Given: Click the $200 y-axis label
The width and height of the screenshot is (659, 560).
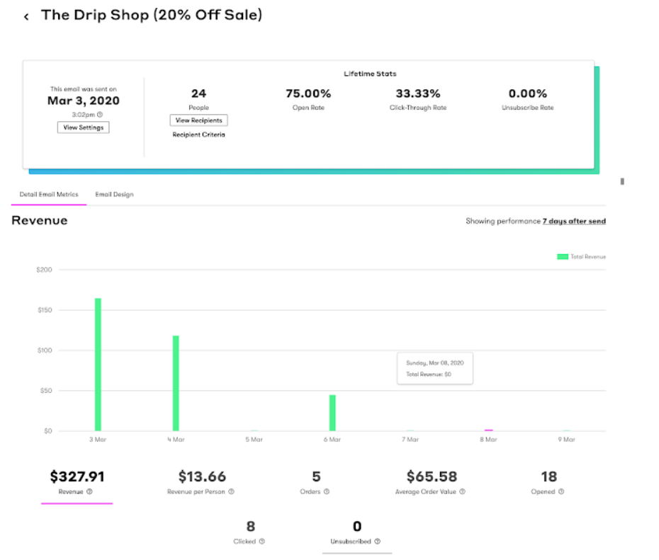Looking at the screenshot, I should 44,270.
